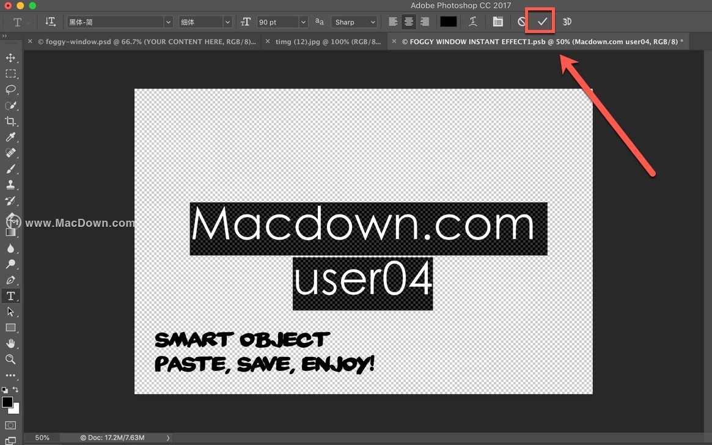Screen dimensions: 712x445
Task: Open the Sharp anti-aliasing dropdown
Action: click(354, 22)
